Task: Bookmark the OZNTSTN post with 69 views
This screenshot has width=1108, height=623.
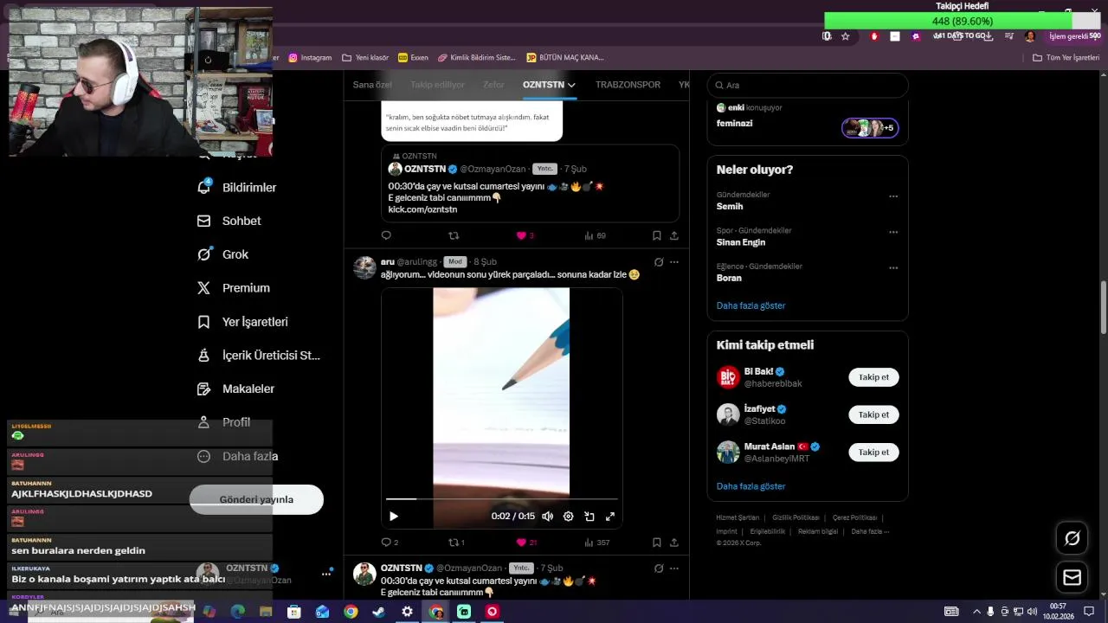Action: point(656,235)
